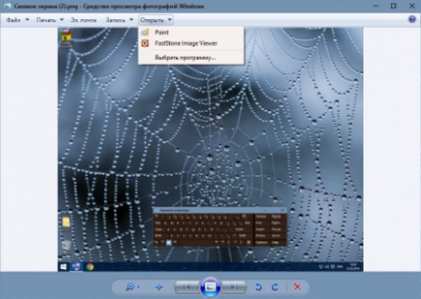Click the FastStone Image Viewer icon
The width and height of the screenshot is (421, 299).
point(145,43)
